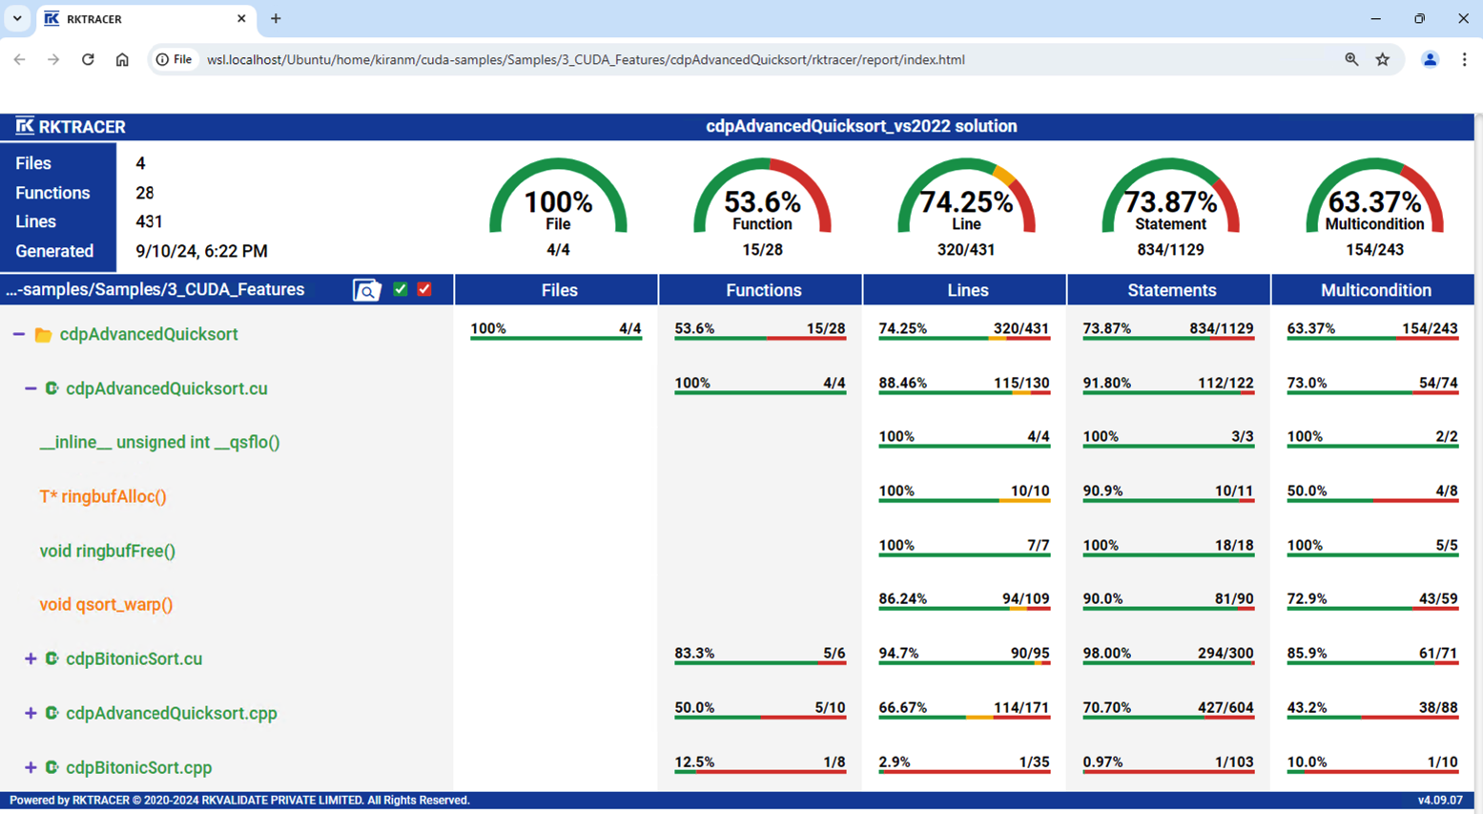Open the browser zoom magnifier icon
This screenshot has width=1483, height=814.
click(x=1351, y=59)
